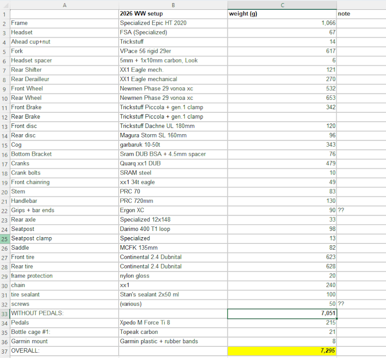Click the weight cell showing 270
The image size is (386, 358).
282,80
